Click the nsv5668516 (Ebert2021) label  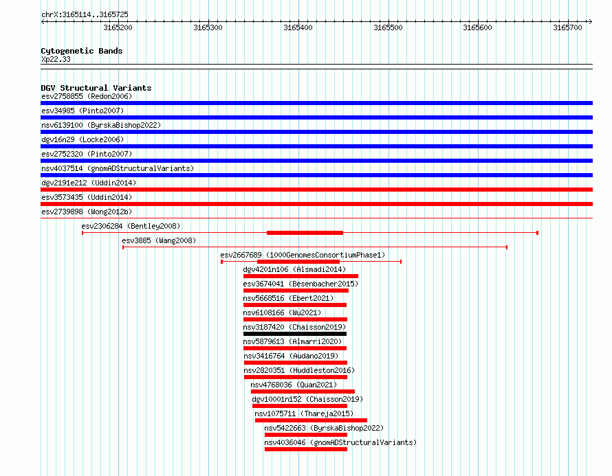click(x=288, y=298)
